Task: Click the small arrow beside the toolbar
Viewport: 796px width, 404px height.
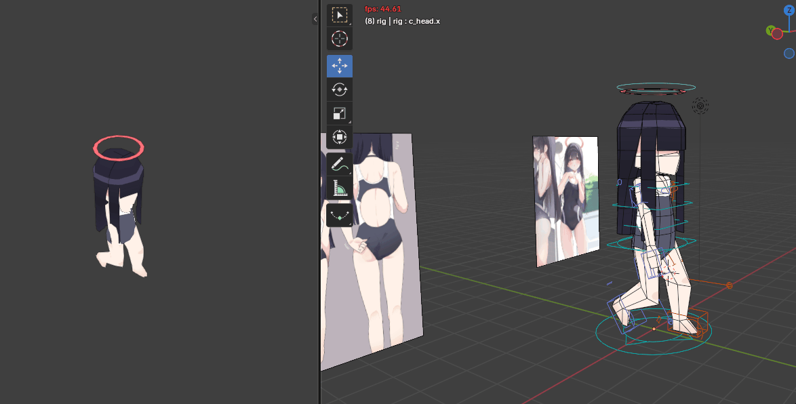Action: pos(315,20)
